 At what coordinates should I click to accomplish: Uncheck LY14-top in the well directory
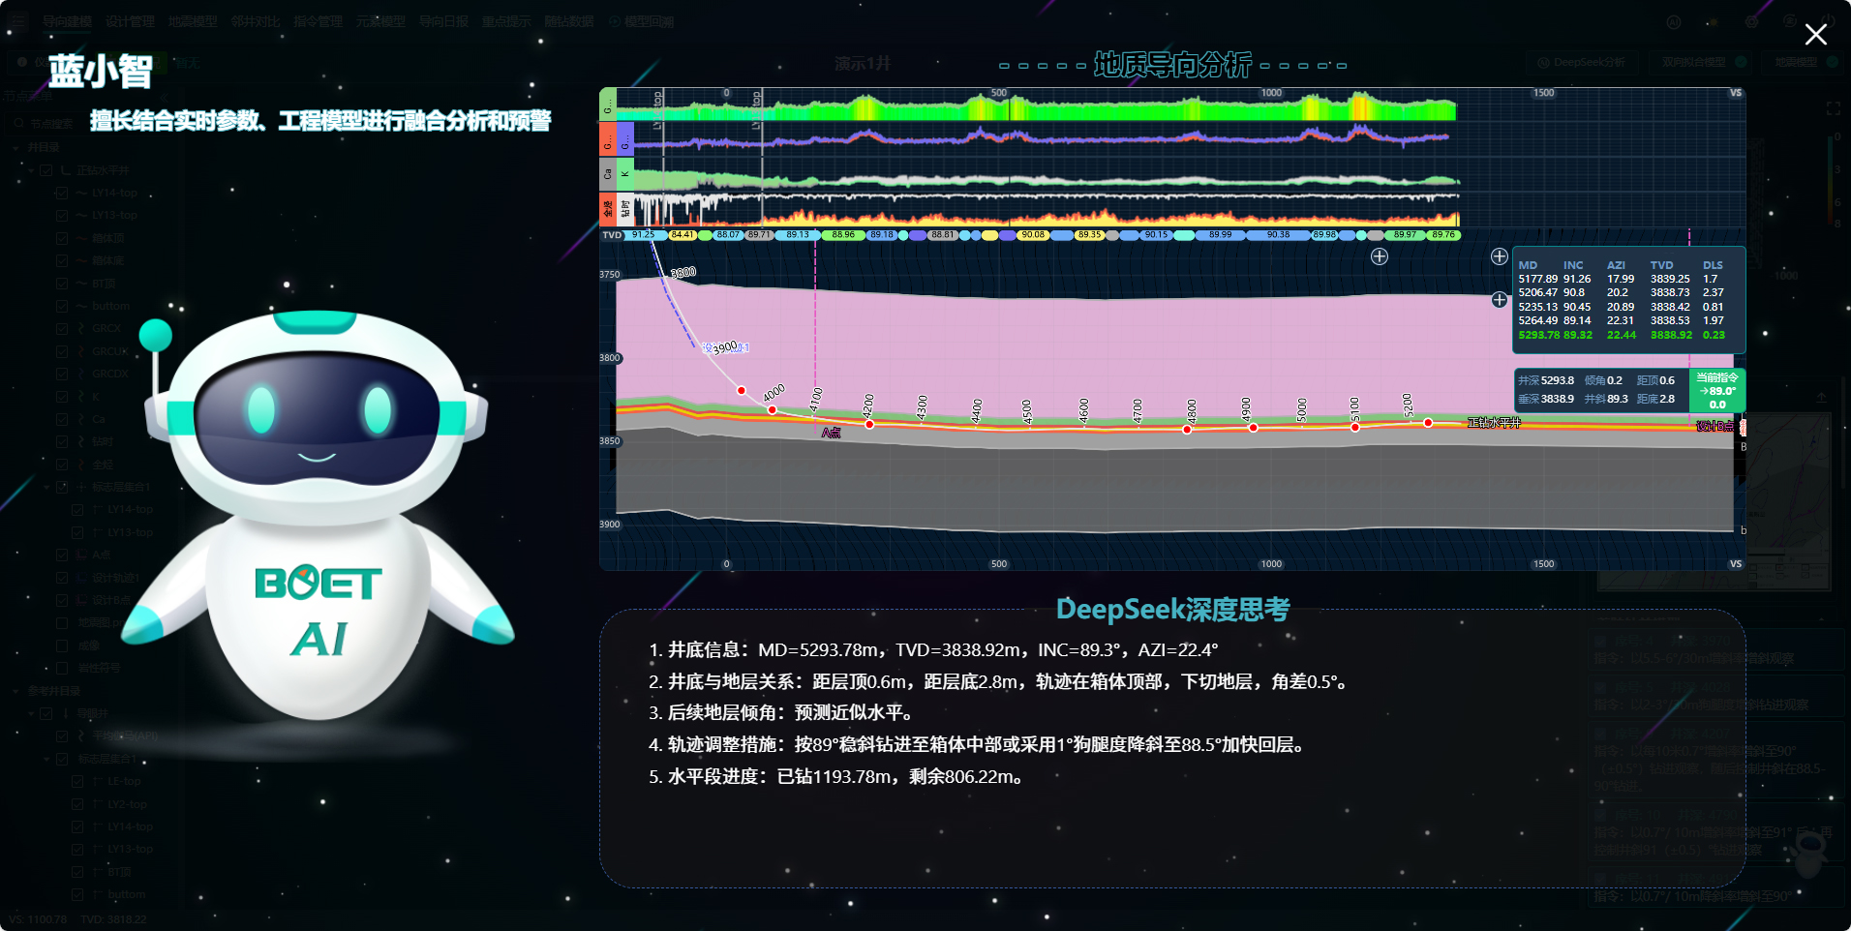click(x=62, y=193)
